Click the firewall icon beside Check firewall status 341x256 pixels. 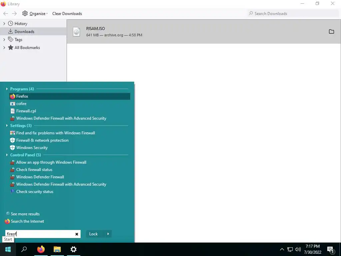pyautogui.click(x=13, y=170)
